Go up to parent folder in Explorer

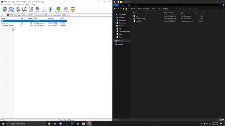point(123,9)
